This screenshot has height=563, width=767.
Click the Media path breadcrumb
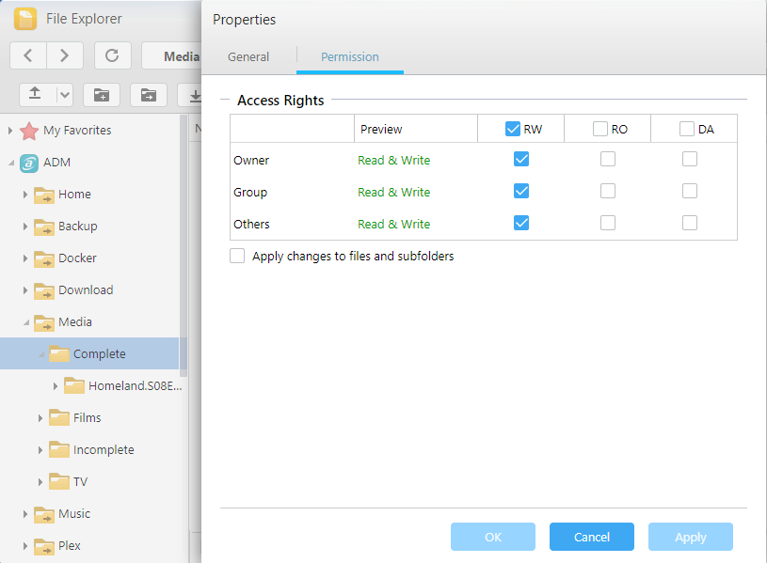[x=182, y=56]
